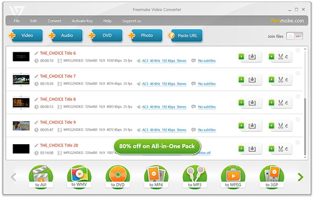This screenshot has height=198, width=314.
Task: Choose the to MPEG output format
Action: 233,177
